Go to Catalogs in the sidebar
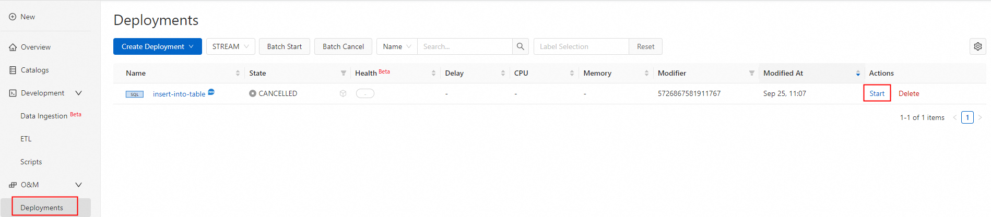The width and height of the screenshot is (991, 217). [x=34, y=70]
